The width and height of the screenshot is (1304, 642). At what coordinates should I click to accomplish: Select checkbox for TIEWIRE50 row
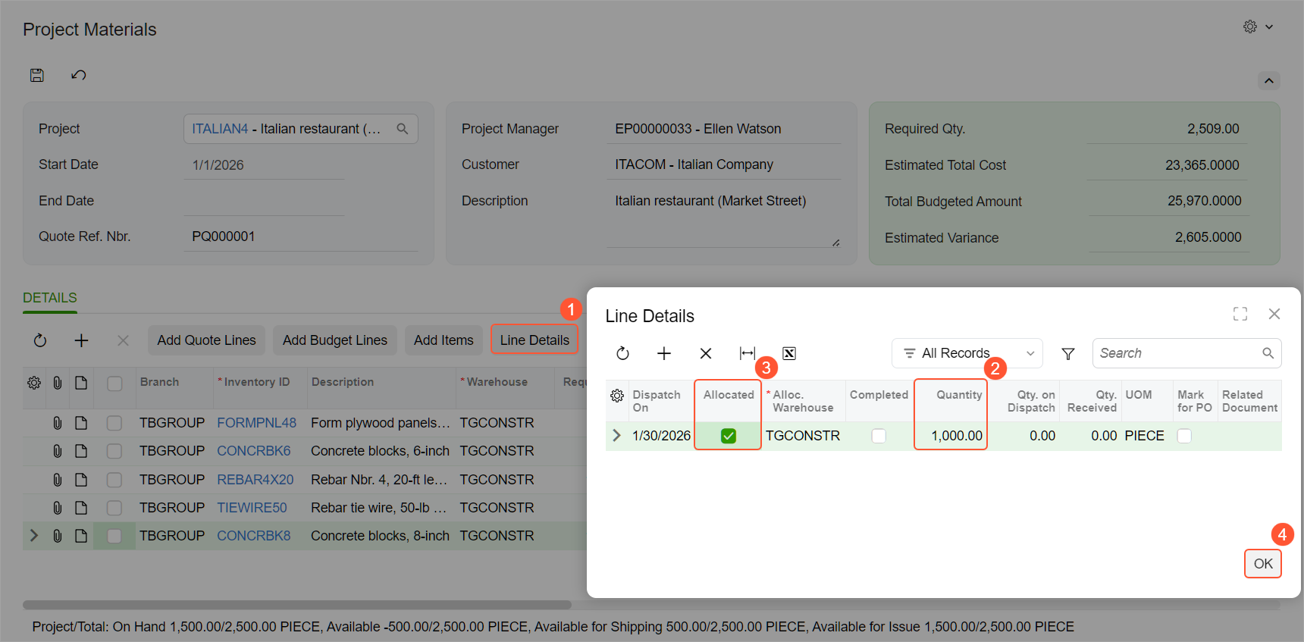pyautogui.click(x=114, y=508)
